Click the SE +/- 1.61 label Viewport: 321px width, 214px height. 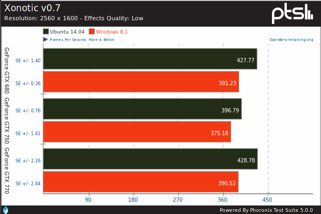tap(28, 134)
